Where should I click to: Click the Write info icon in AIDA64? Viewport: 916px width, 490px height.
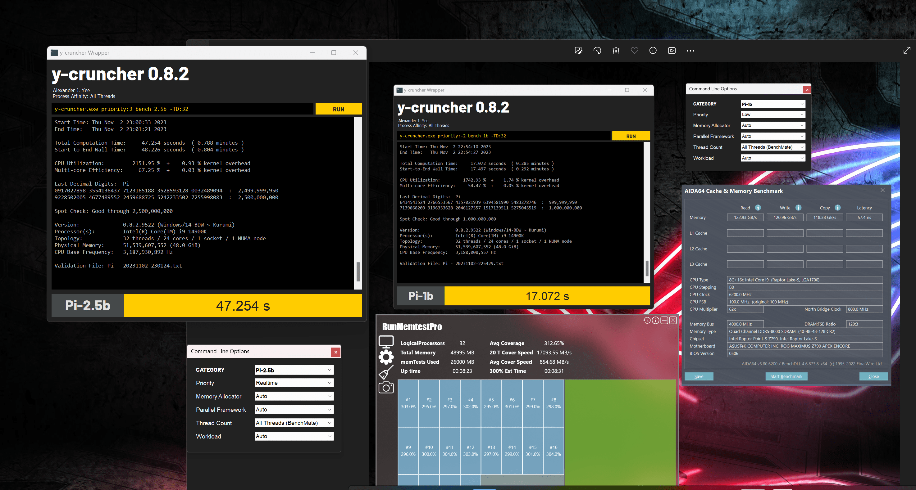798,208
